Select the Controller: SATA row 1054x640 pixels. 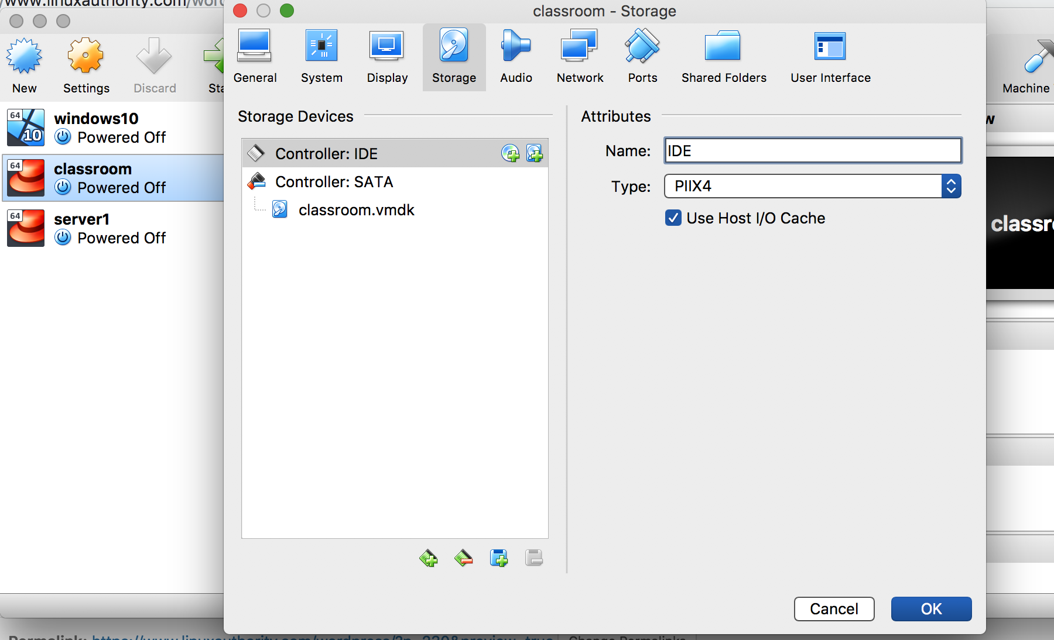(x=395, y=181)
